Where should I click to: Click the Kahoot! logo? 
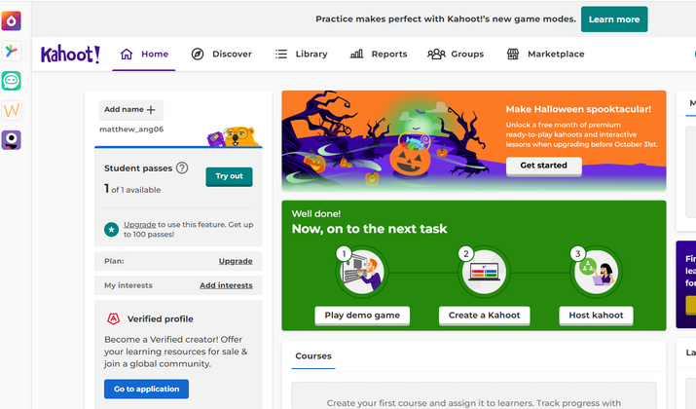click(x=70, y=55)
